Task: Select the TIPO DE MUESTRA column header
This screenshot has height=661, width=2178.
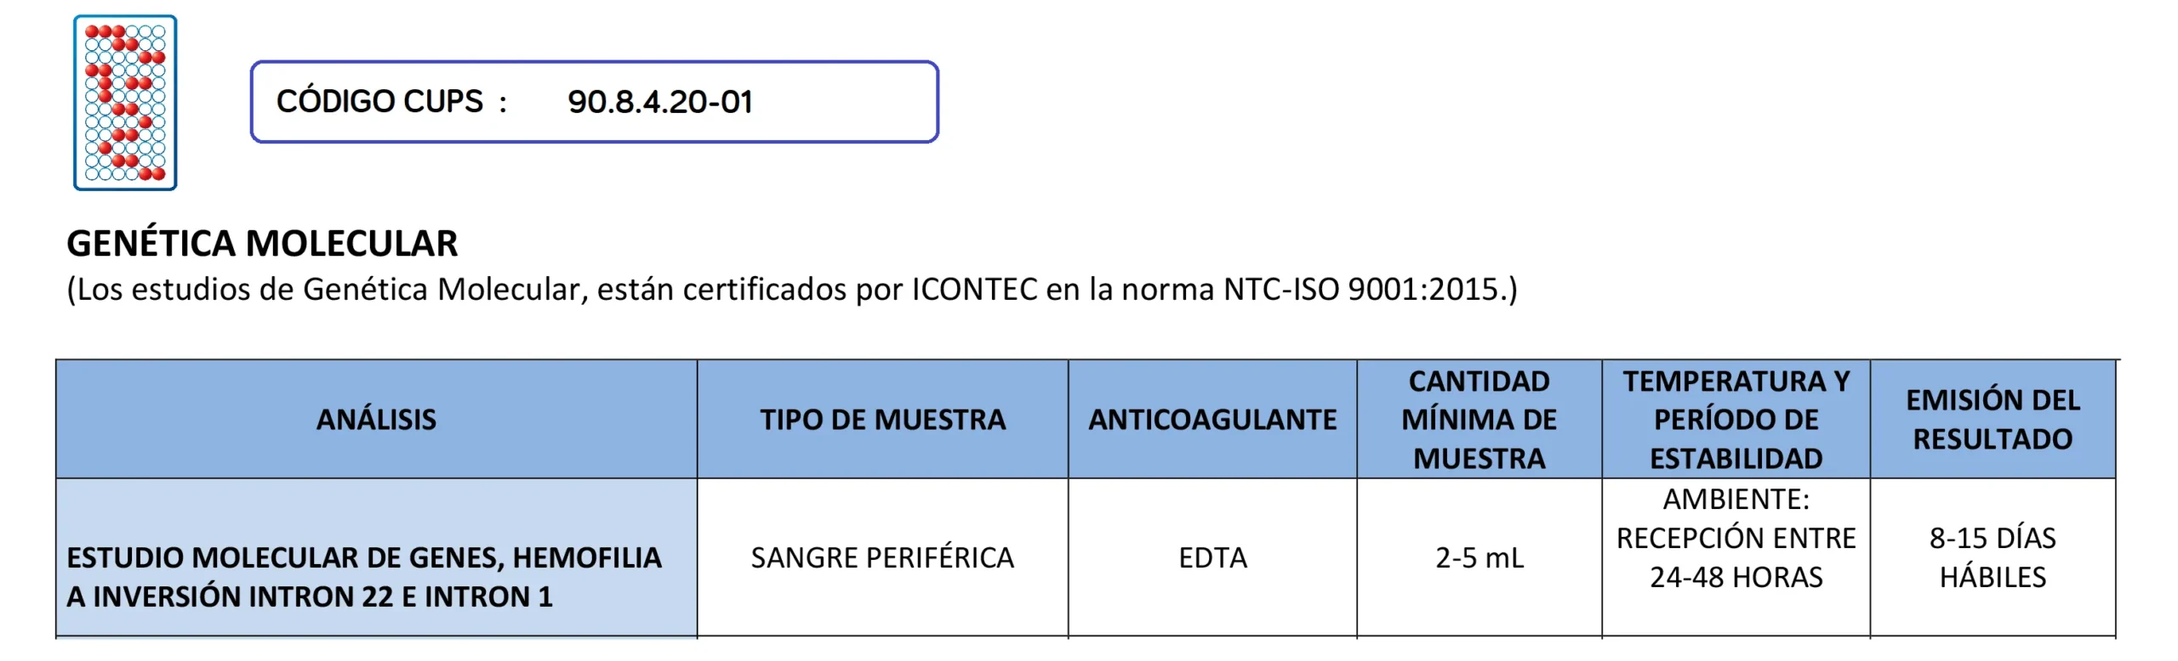Action: point(882,420)
